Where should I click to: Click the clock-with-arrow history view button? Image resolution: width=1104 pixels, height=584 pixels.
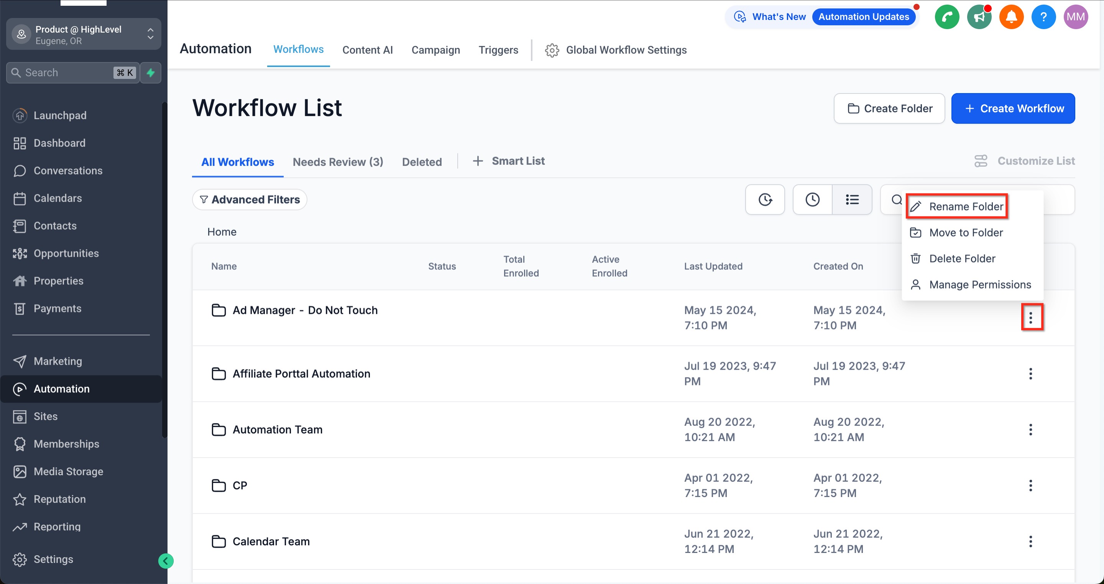coord(765,199)
